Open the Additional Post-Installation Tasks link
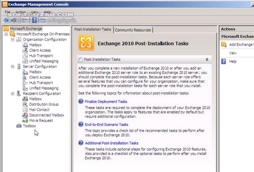This screenshot has width=254, height=172. (112, 143)
